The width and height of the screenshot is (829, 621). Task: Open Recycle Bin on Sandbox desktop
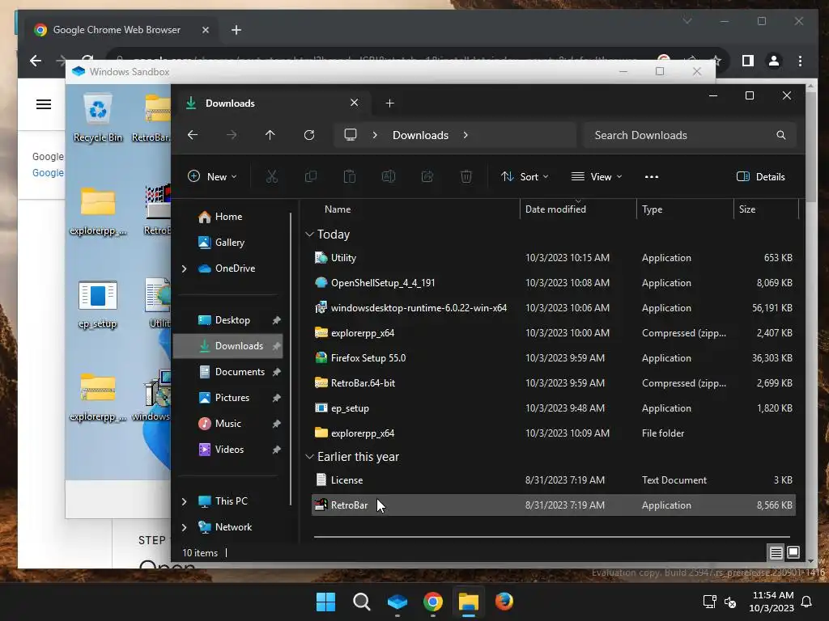coord(98,118)
